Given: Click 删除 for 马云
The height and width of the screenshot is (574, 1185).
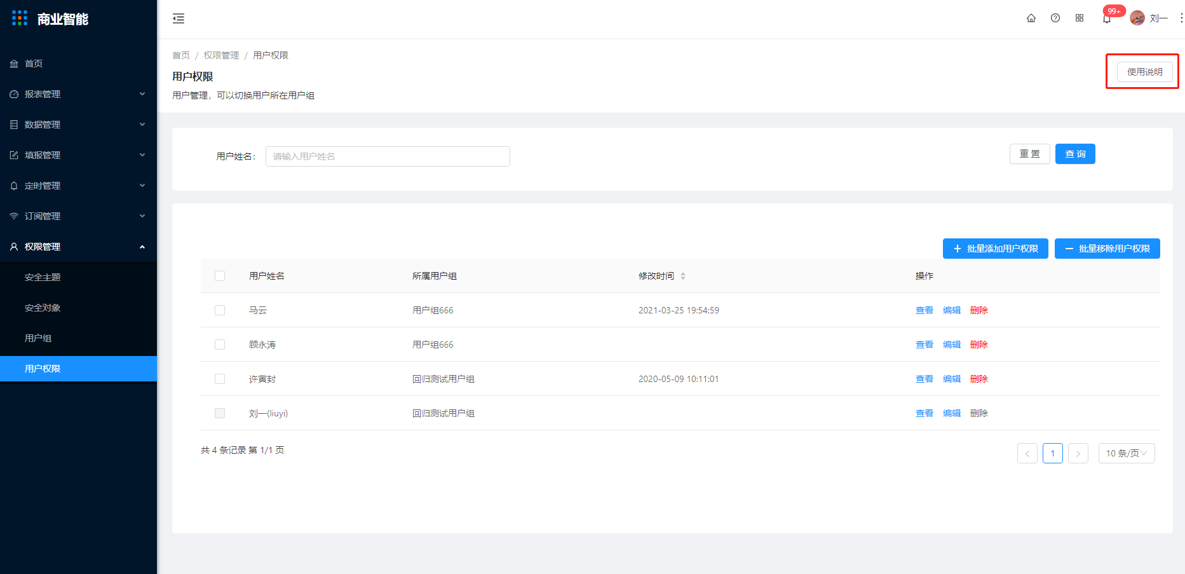Looking at the screenshot, I should point(979,310).
